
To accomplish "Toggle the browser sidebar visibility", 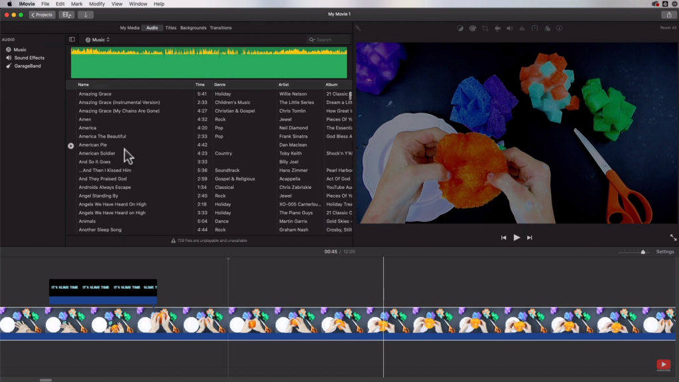I will point(72,39).
